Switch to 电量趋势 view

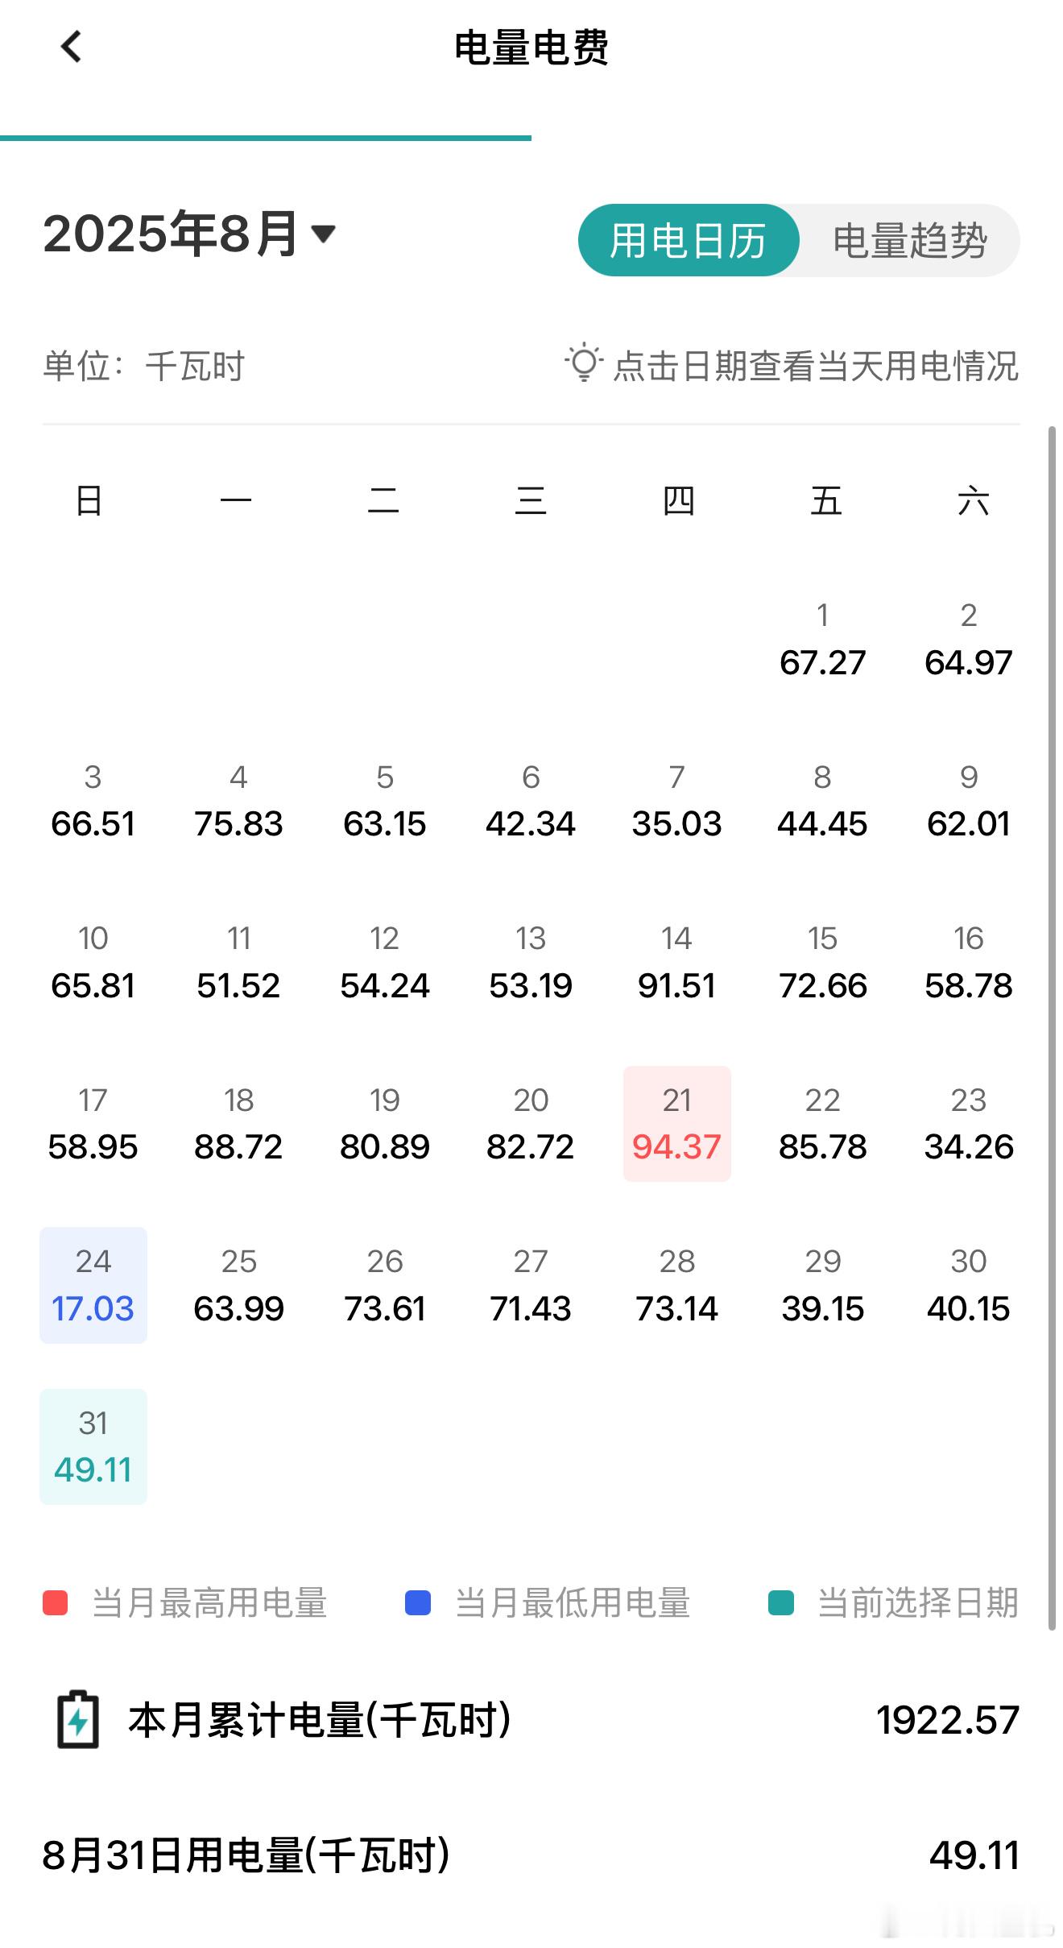coord(910,240)
